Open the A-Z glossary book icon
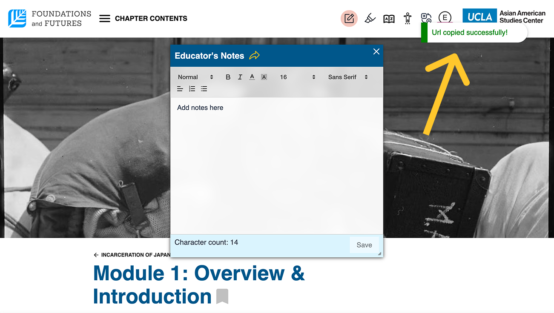 pos(389,19)
